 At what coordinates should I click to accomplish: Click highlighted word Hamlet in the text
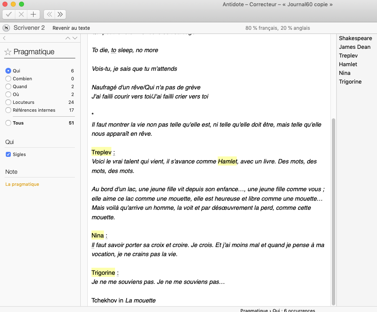227,161
